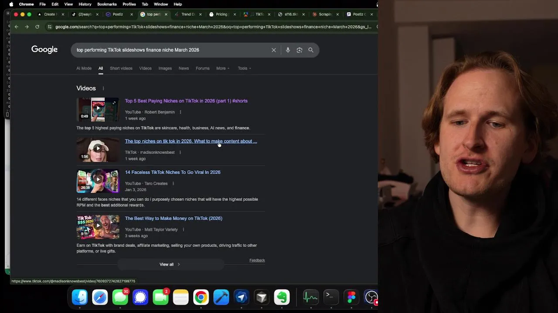This screenshot has height=313, width=558.
Task: Open the Bookmarks menu in menu bar
Action: (107, 4)
